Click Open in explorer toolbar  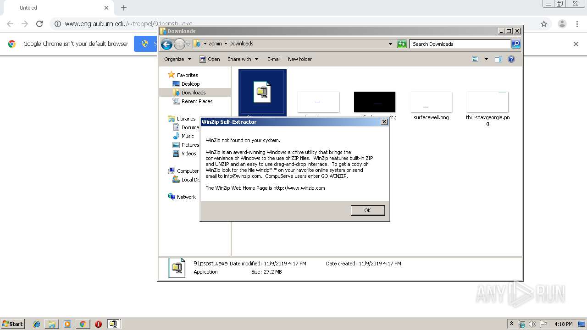210,59
